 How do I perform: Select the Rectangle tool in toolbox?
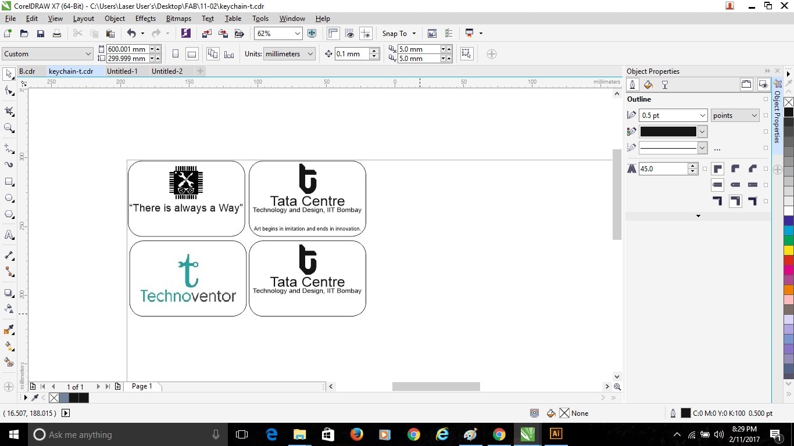(9, 182)
